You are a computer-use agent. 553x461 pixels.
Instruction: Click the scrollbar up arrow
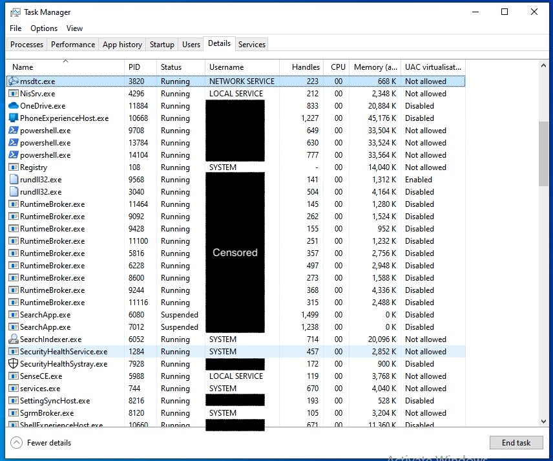[x=543, y=66]
